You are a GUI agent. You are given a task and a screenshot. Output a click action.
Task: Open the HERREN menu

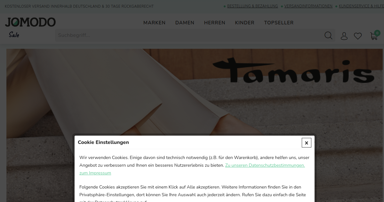pos(215,23)
